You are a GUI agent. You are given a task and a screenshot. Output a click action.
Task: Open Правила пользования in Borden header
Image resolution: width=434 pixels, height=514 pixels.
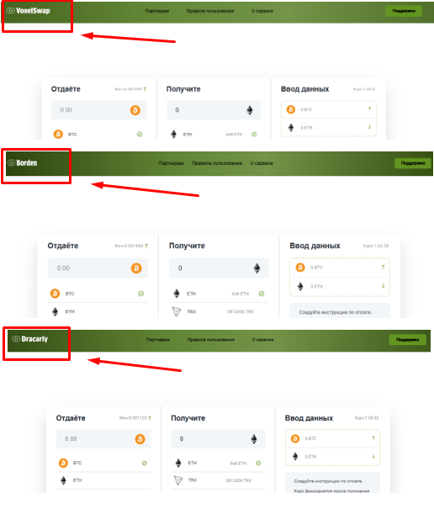(x=217, y=163)
